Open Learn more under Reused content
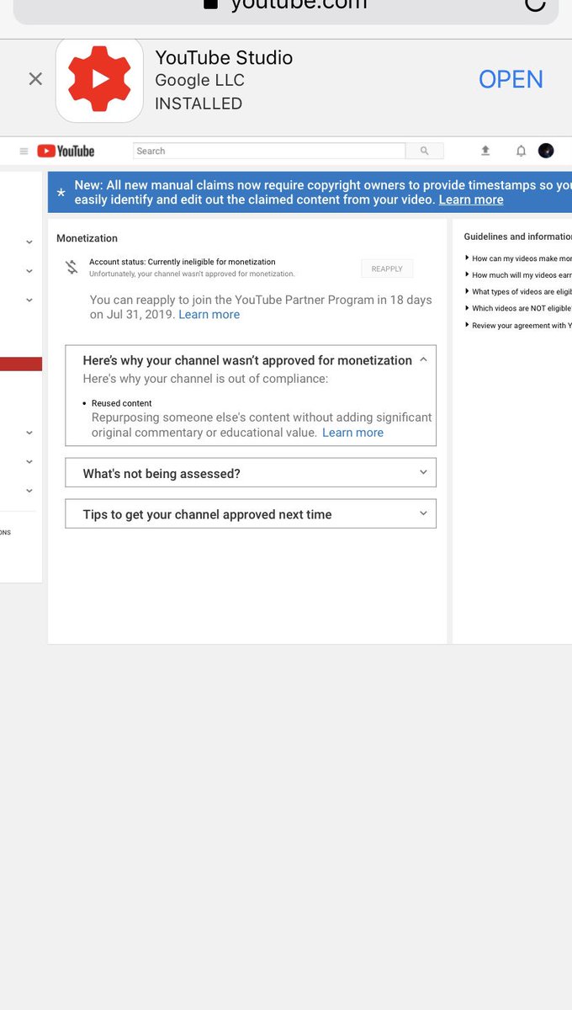 pyautogui.click(x=352, y=433)
